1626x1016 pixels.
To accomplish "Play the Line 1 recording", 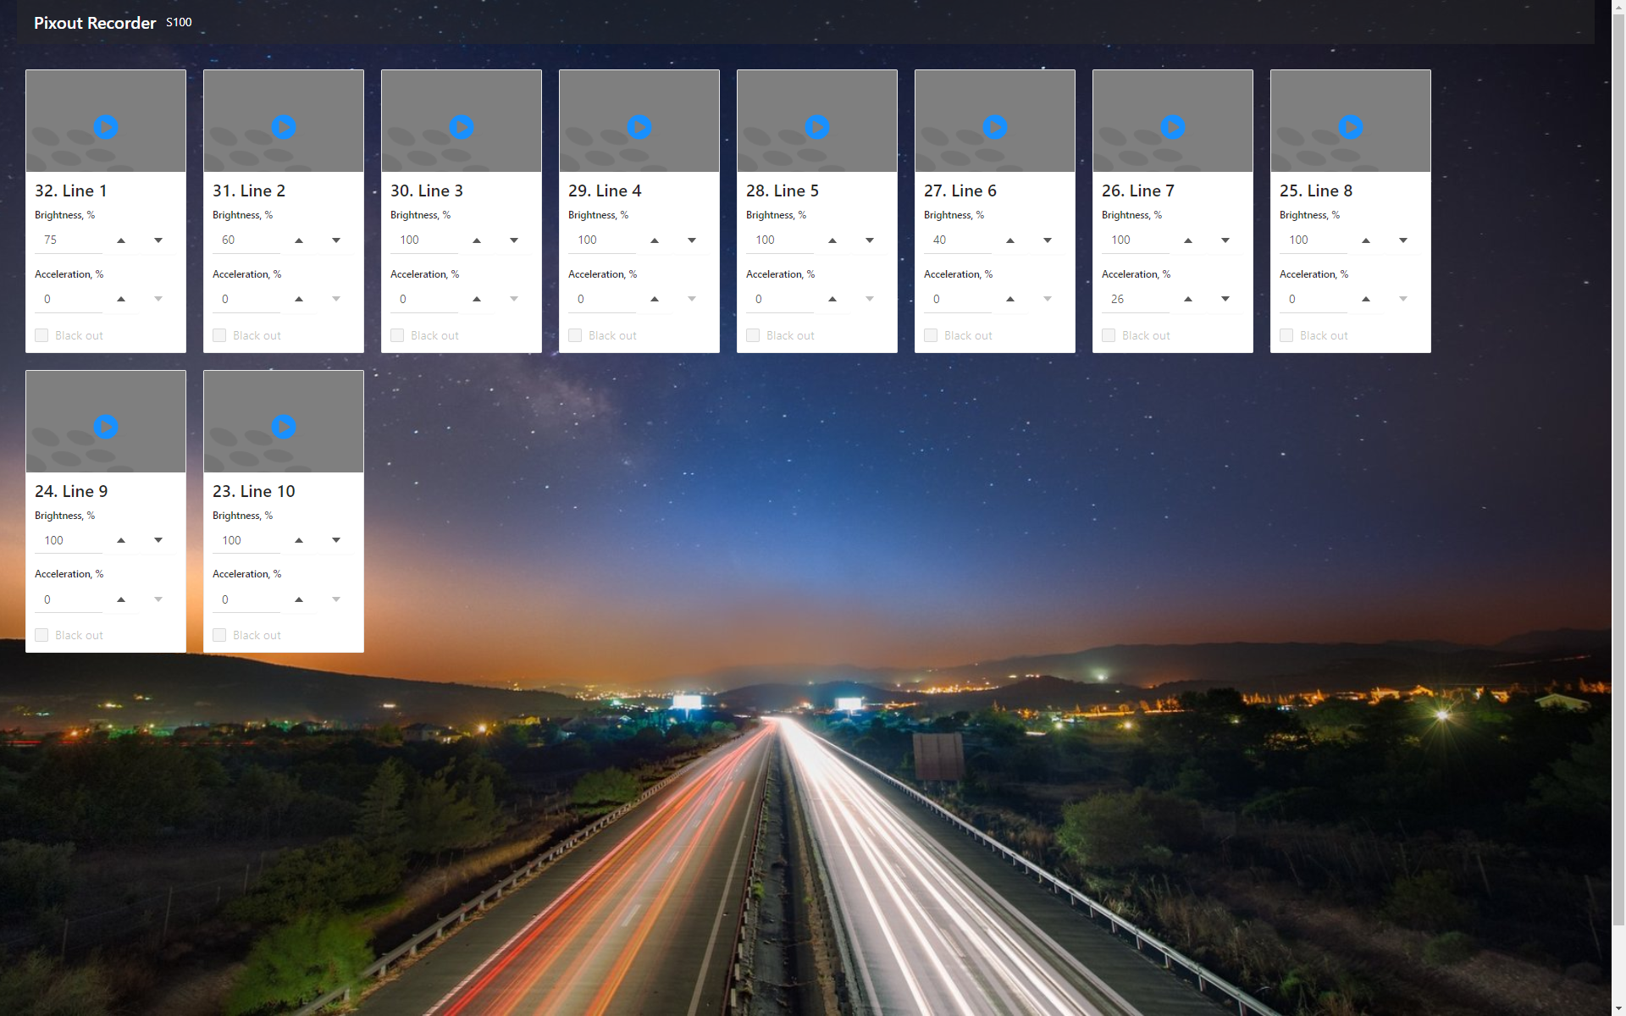I will click(105, 126).
